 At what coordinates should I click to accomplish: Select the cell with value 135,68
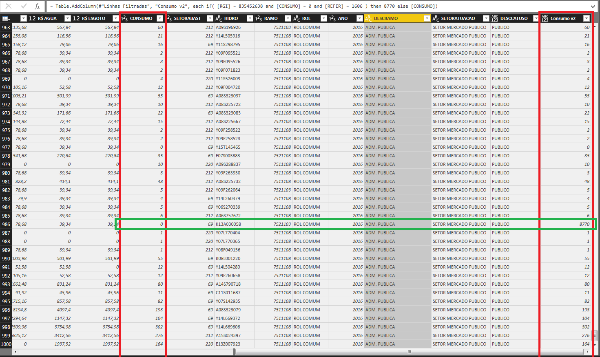20,27
